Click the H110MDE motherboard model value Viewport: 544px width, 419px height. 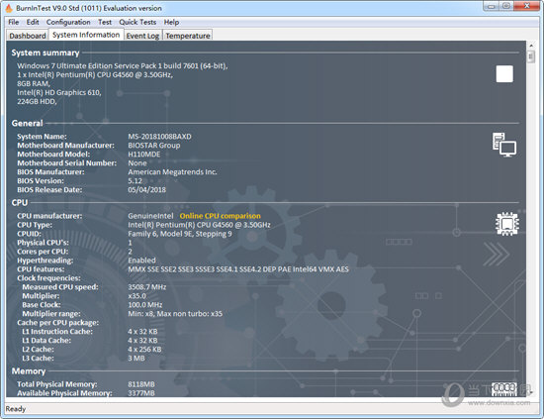tap(144, 155)
